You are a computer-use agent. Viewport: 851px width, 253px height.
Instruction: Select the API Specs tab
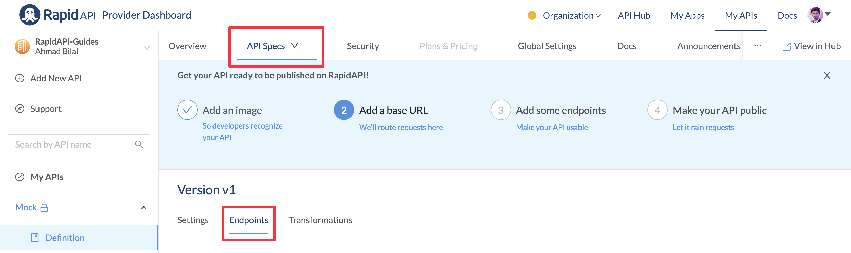(266, 46)
